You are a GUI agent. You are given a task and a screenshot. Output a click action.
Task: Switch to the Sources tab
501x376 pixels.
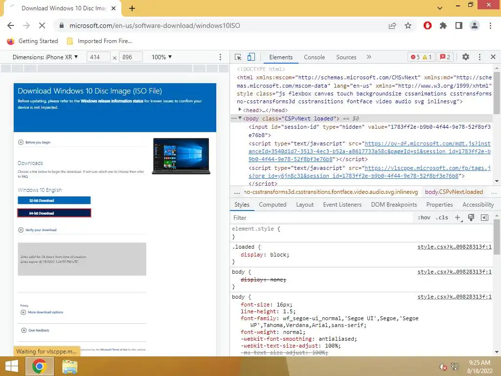coord(346,57)
